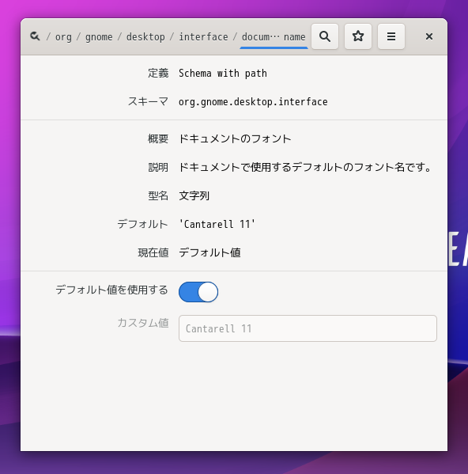
Task: Click the 文字列 type name value
Action: click(194, 196)
